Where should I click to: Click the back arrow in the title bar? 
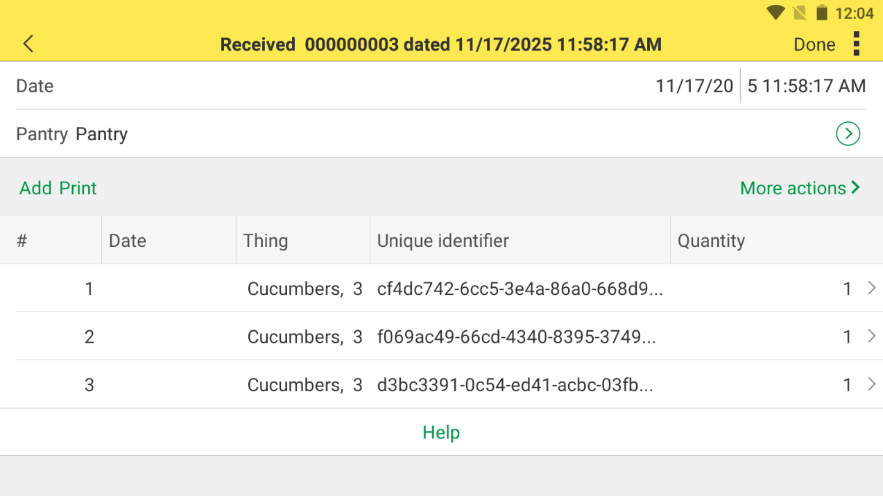(x=28, y=44)
